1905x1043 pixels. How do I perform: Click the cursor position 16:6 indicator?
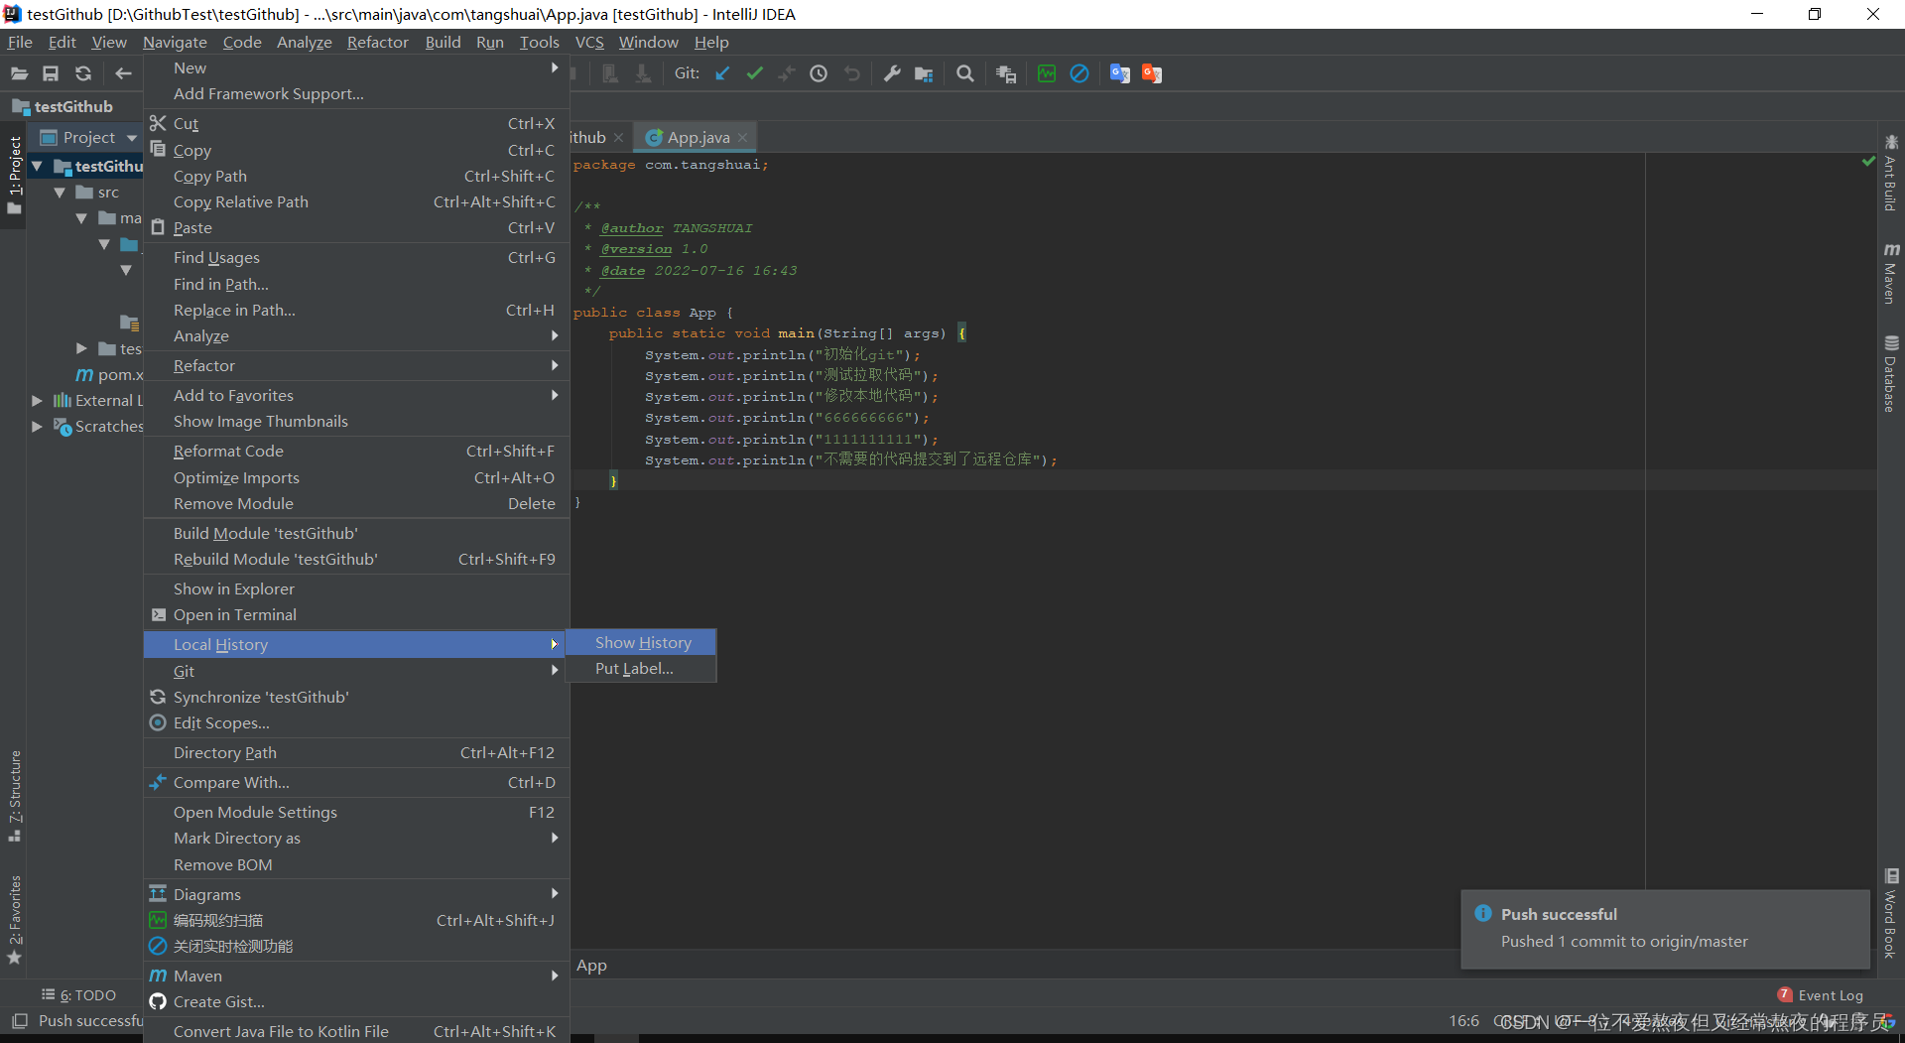coord(1463,1021)
